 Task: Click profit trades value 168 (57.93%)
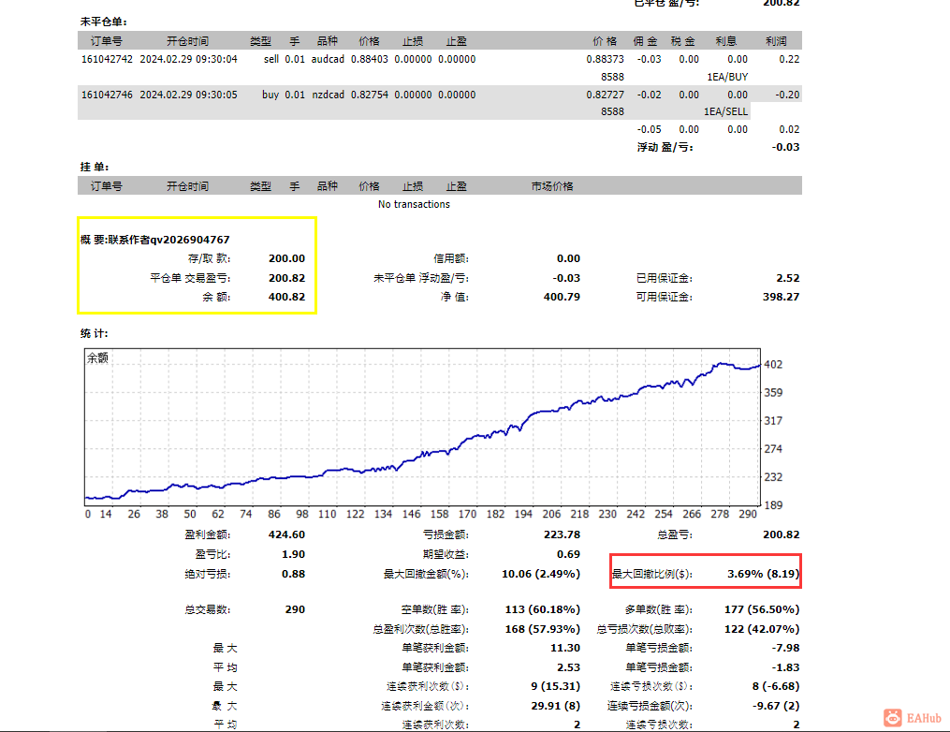pos(543,629)
